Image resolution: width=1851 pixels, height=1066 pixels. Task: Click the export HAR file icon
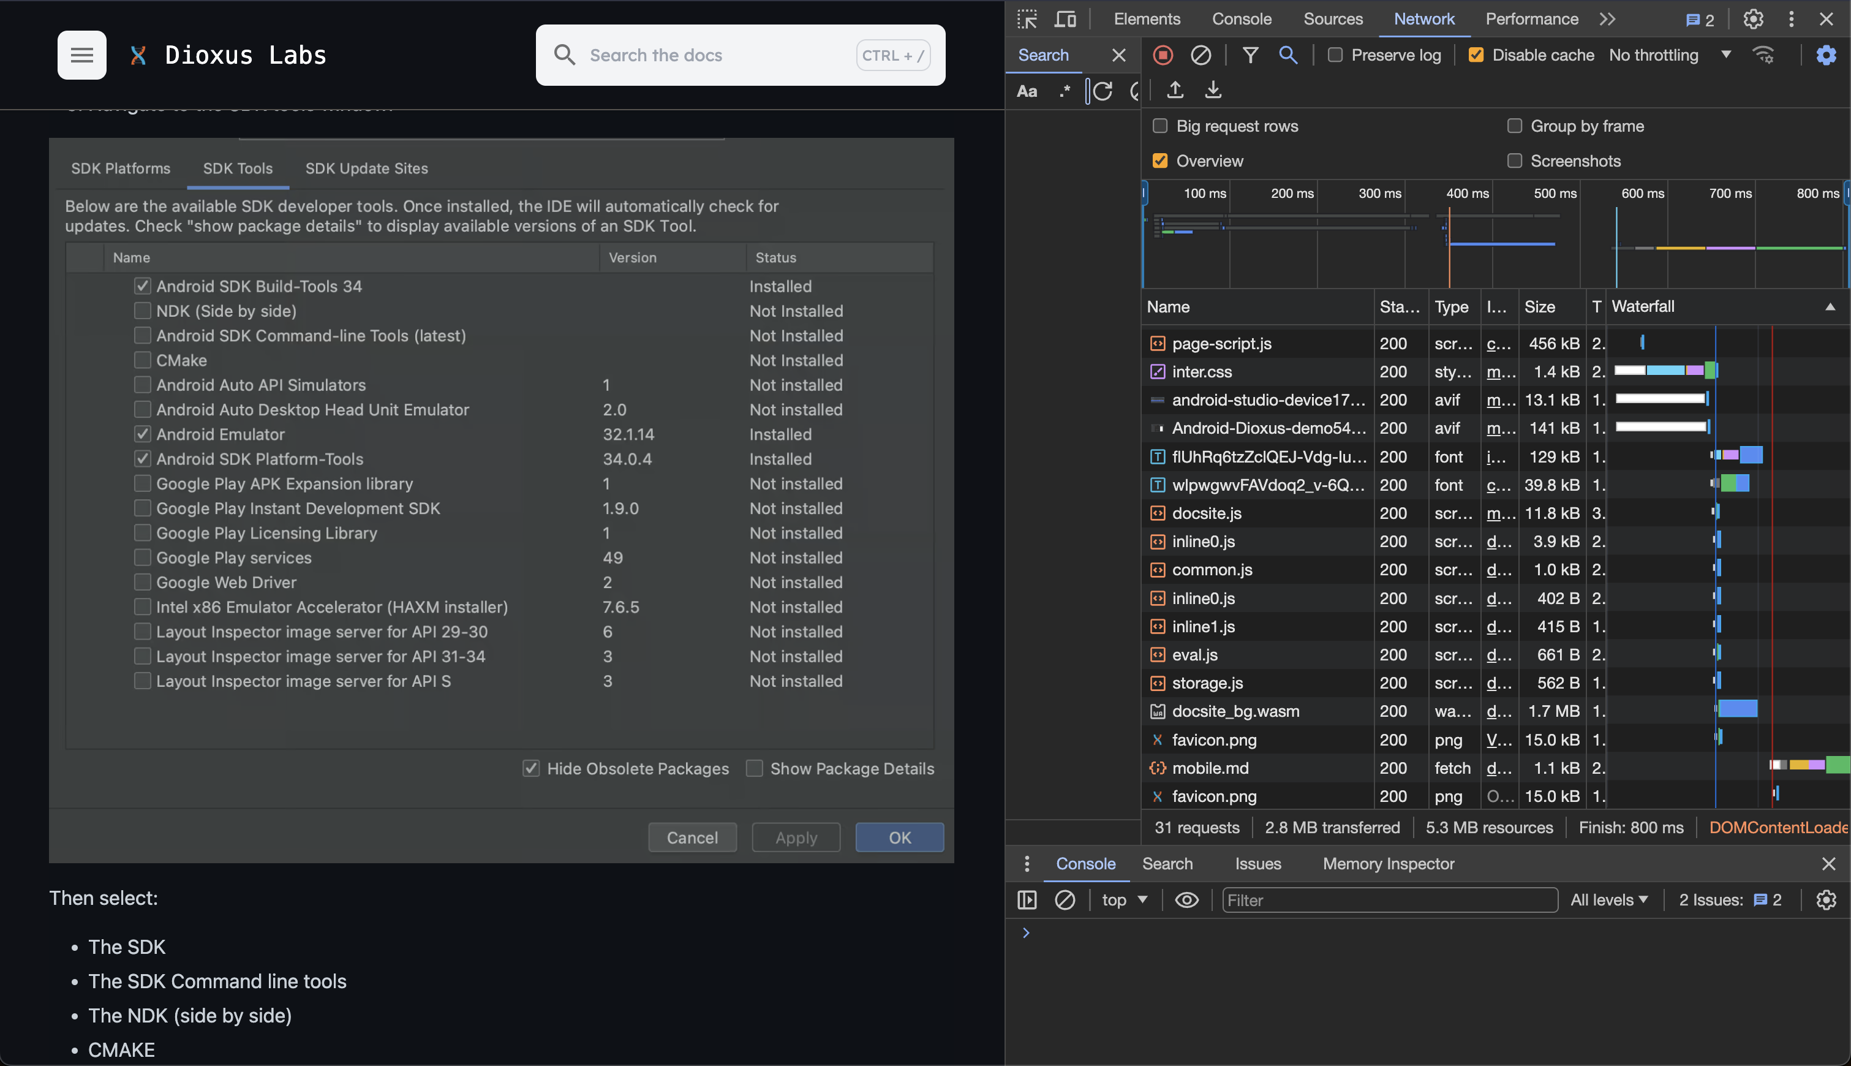click(1212, 90)
